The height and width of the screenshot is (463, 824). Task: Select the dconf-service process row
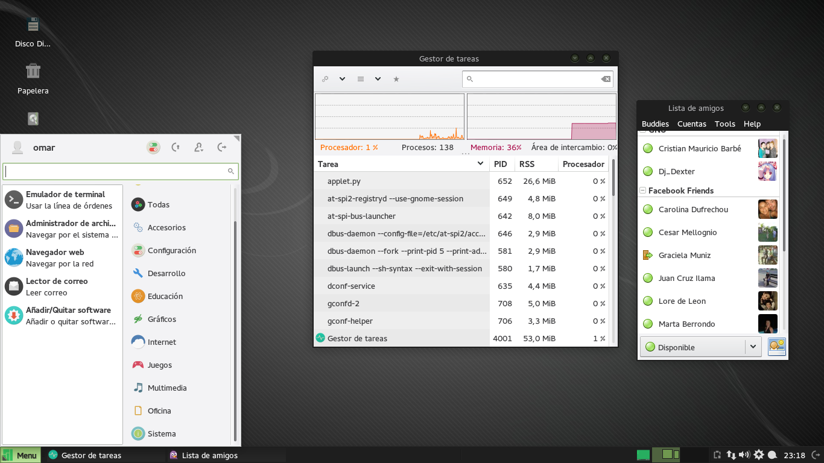click(x=462, y=286)
